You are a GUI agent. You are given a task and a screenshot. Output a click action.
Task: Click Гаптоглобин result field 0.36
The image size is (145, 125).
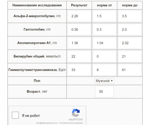click(x=79, y=29)
